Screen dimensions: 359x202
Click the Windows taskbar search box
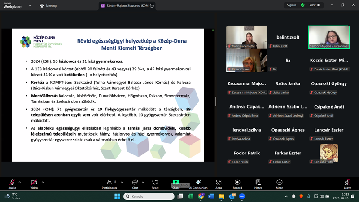(x=146, y=197)
